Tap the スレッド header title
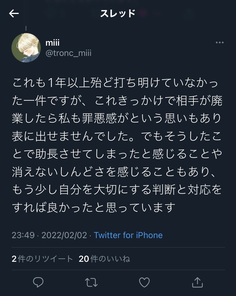The height and width of the screenshot is (296, 236). [118, 13]
